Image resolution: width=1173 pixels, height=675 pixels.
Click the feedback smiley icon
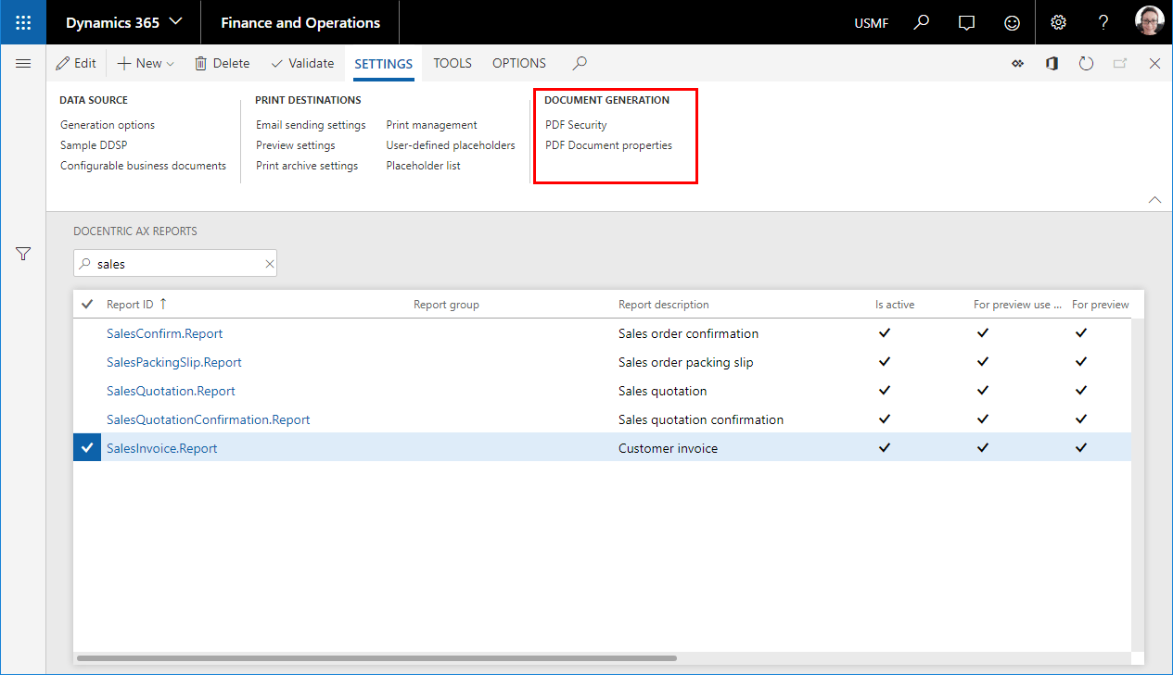pos(1013,22)
